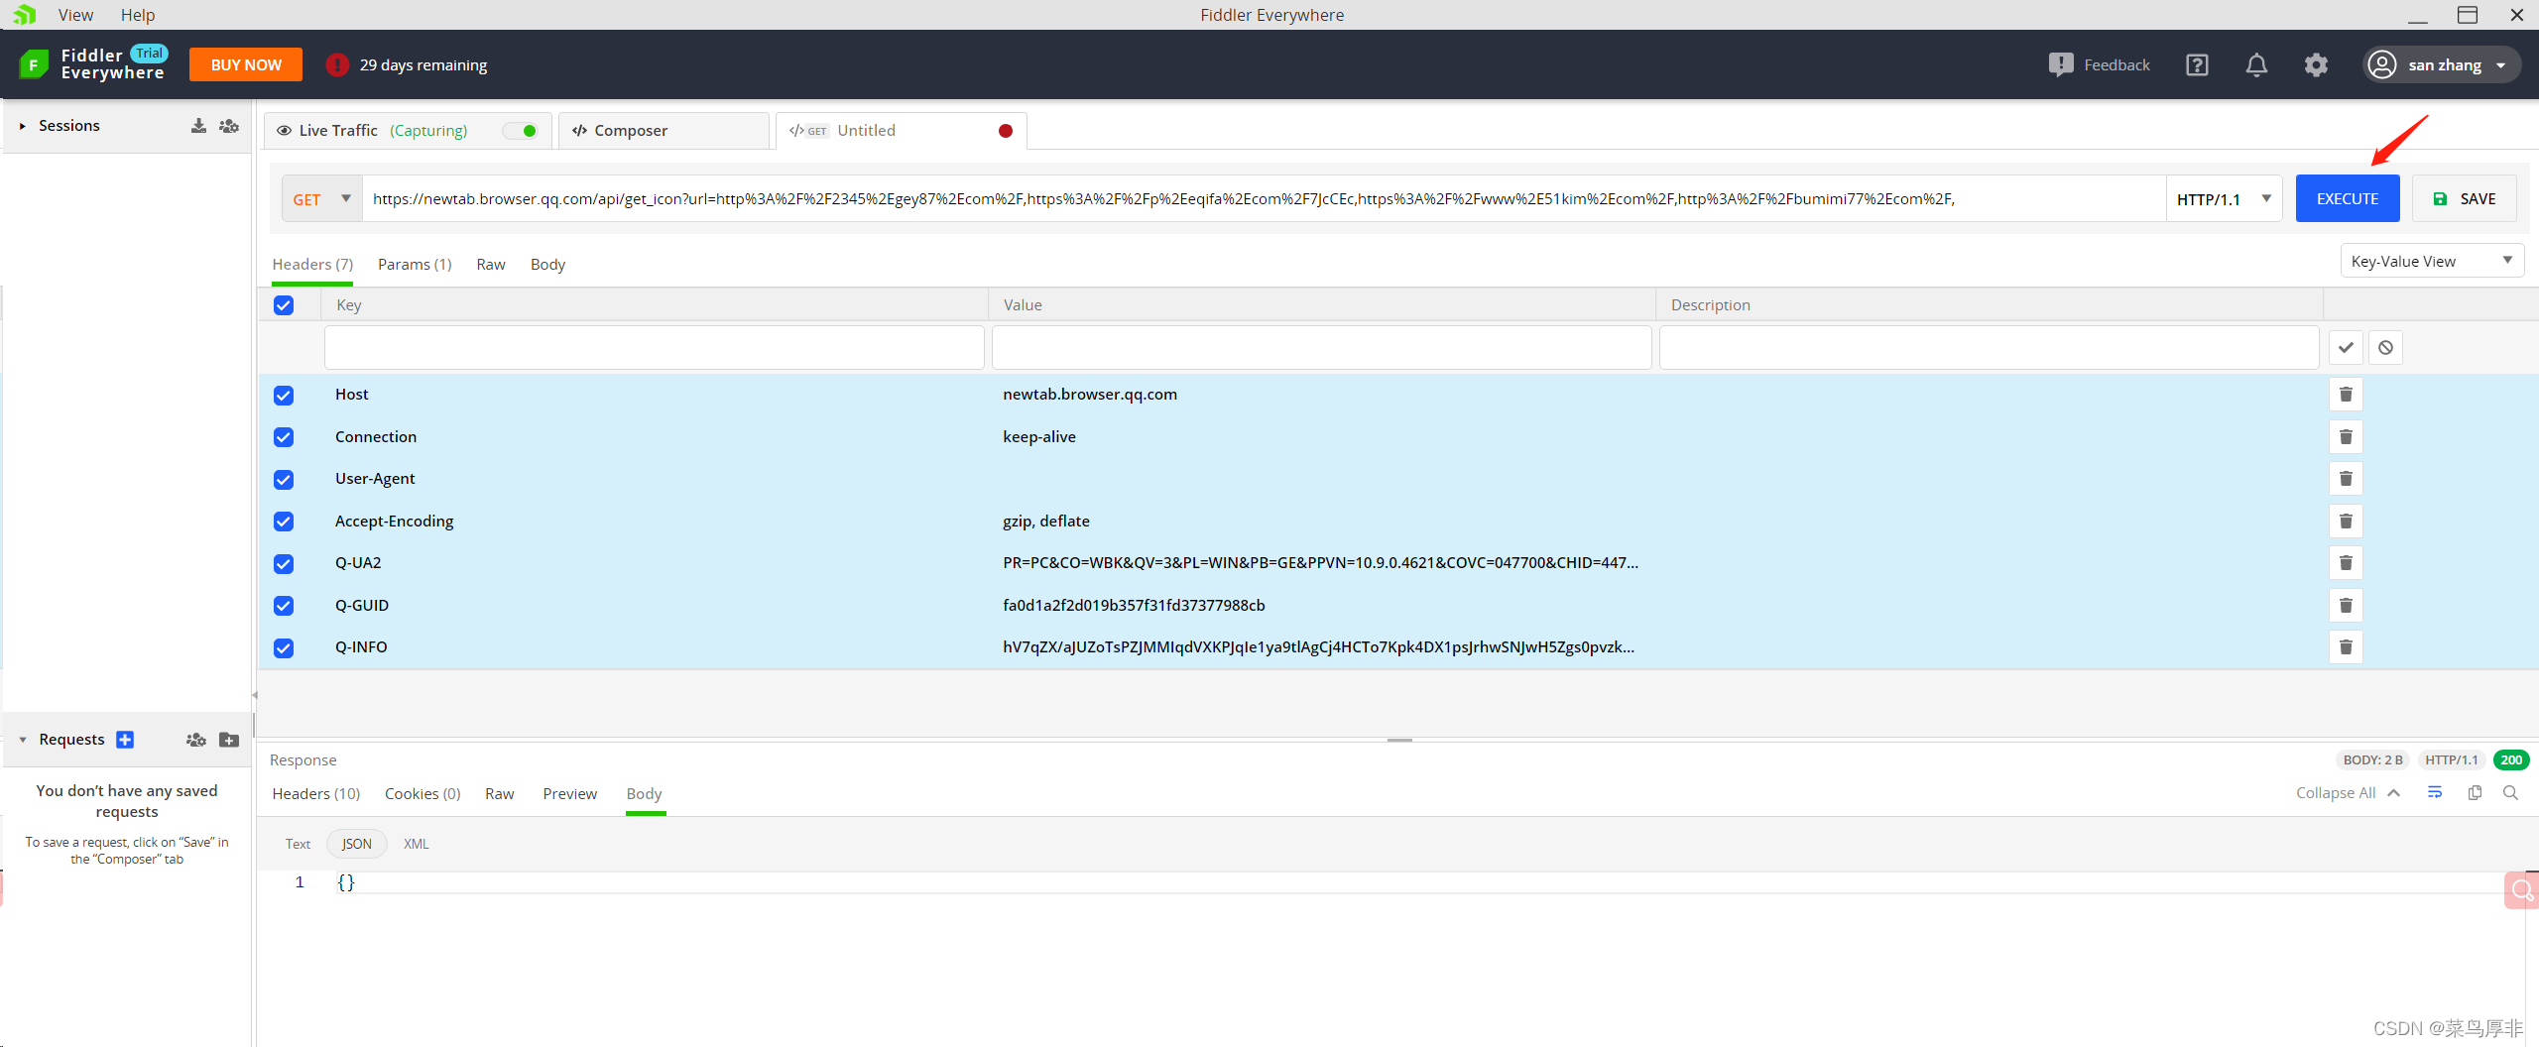Delete the Q-UA2 header row
Image resolution: width=2539 pixels, height=1047 pixels.
(2346, 563)
